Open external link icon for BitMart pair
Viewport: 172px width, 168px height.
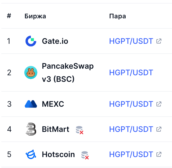click(159, 129)
